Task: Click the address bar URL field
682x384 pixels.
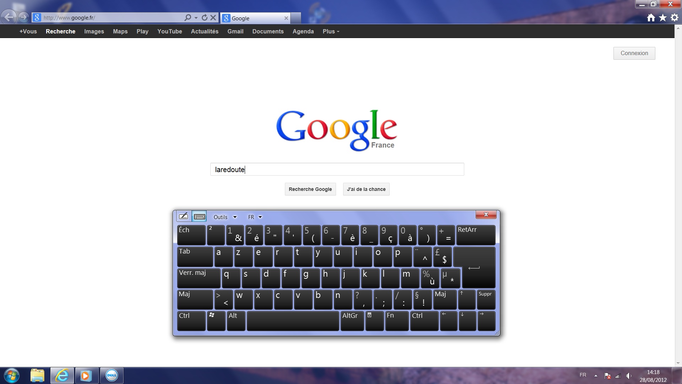Action: point(112,17)
